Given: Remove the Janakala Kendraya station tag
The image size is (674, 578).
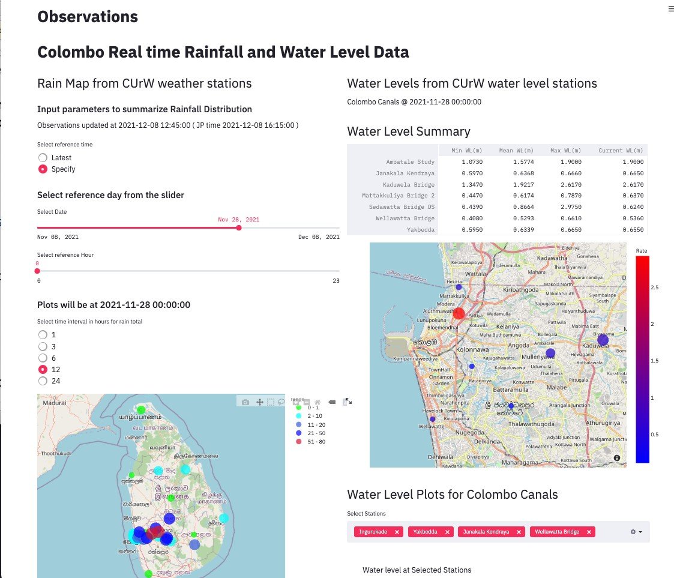Looking at the screenshot, I should (519, 532).
